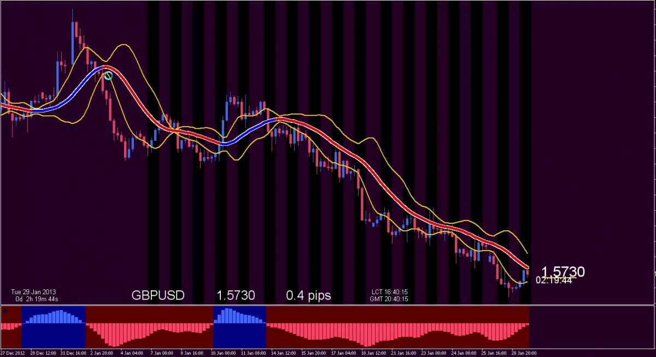The width and height of the screenshot is (656, 357).
Task: Select the 23 Jan 00:00 time axis label
Action: [x=434, y=353]
